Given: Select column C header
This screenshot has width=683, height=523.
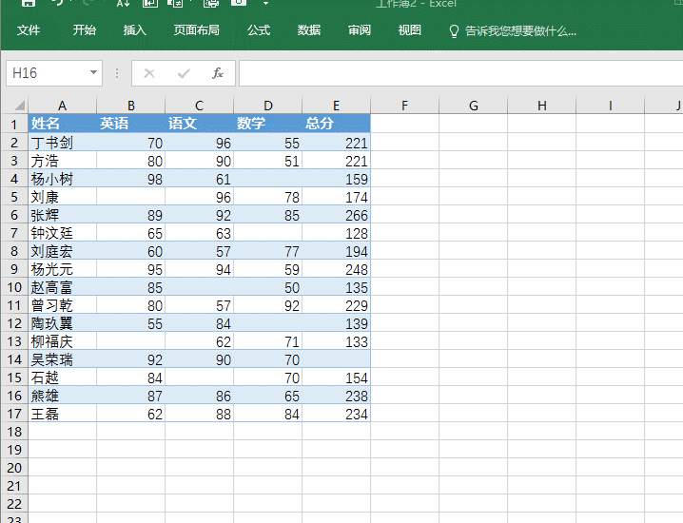Looking at the screenshot, I should (199, 106).
